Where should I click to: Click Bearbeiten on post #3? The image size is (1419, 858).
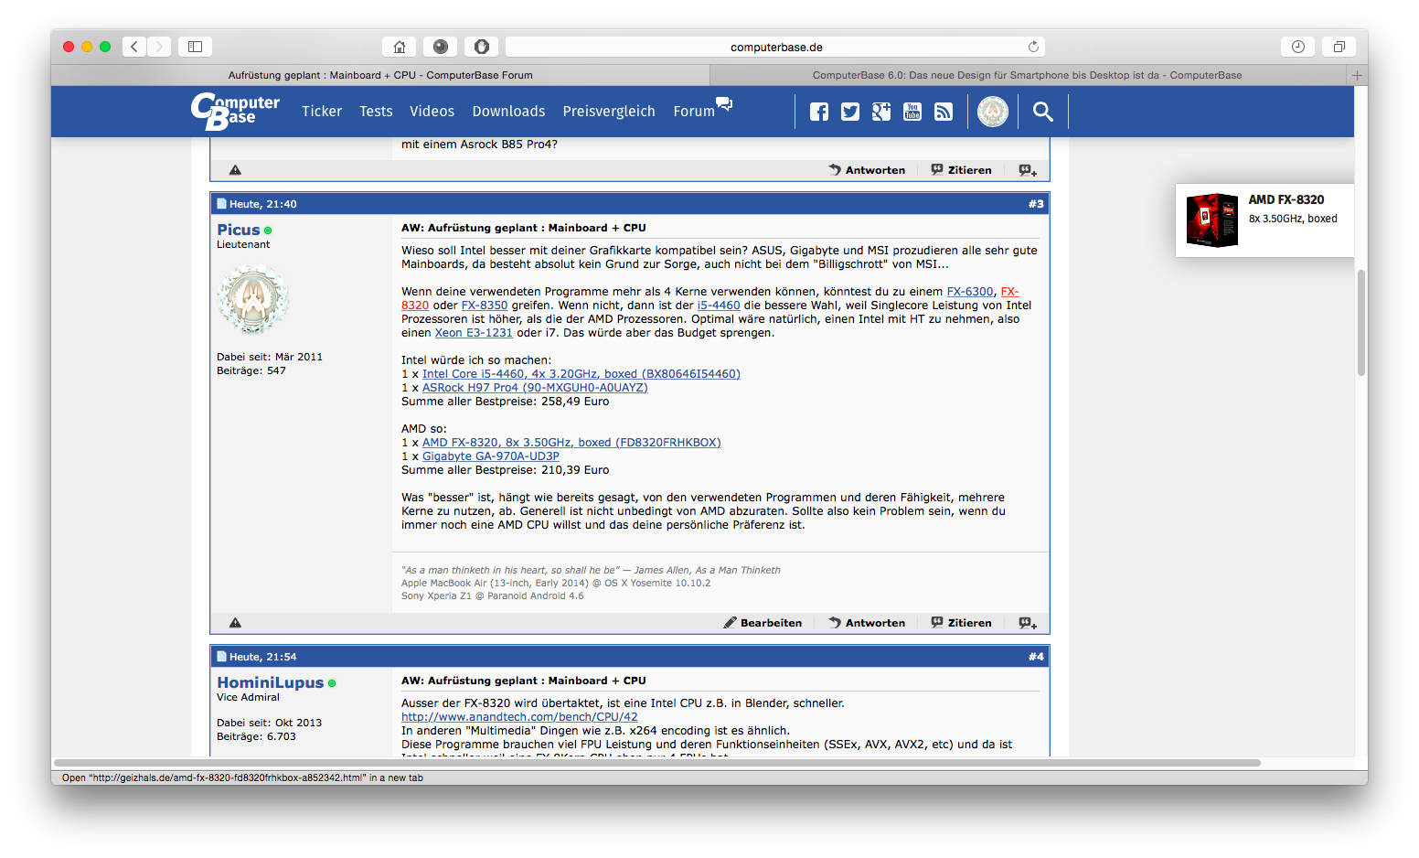[x=763, y=623]
